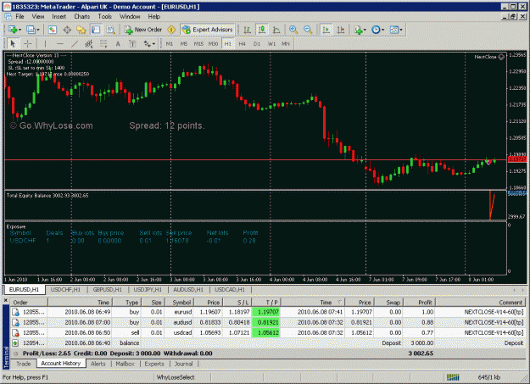Sort by the Symbol column header

click(x=179, y=303)
